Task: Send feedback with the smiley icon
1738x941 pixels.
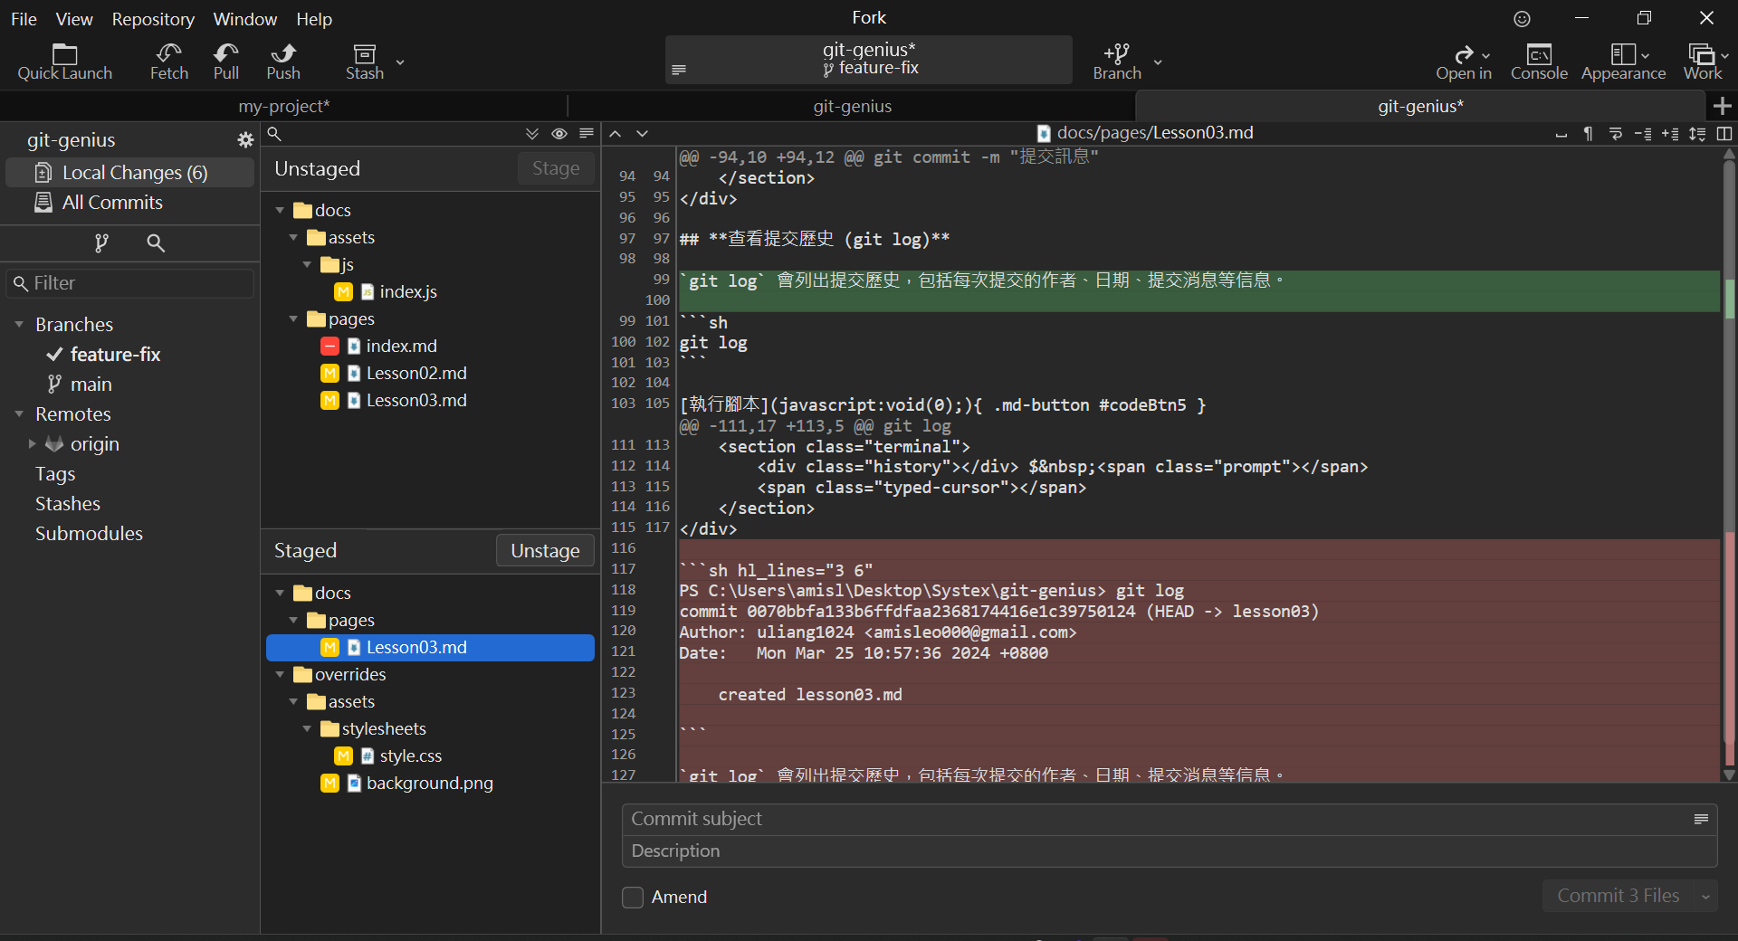Action: click(1523, 19)
